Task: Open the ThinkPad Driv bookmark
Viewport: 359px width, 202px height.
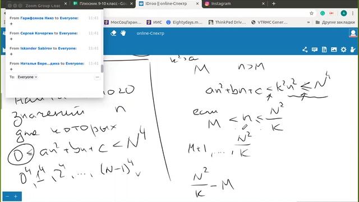Action: [x=227, y=22]
